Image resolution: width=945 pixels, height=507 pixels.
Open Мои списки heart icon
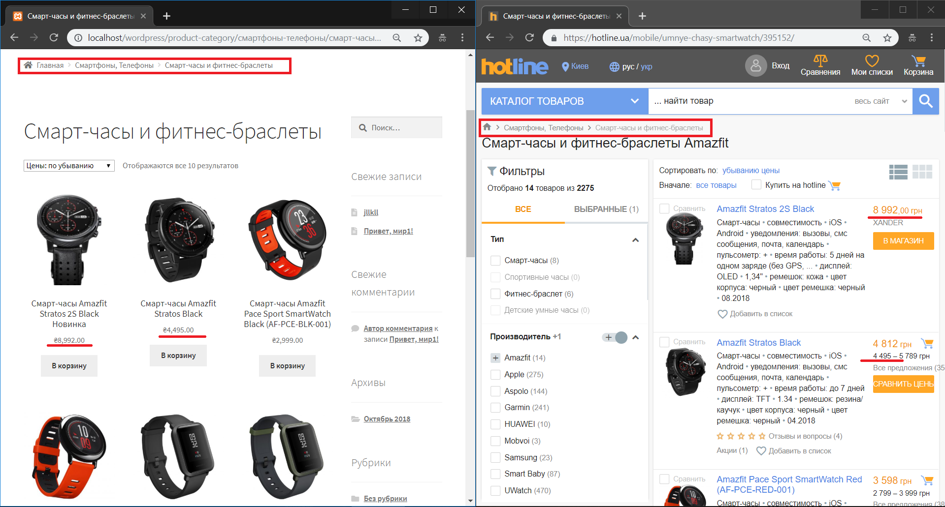tap(872, 66)
